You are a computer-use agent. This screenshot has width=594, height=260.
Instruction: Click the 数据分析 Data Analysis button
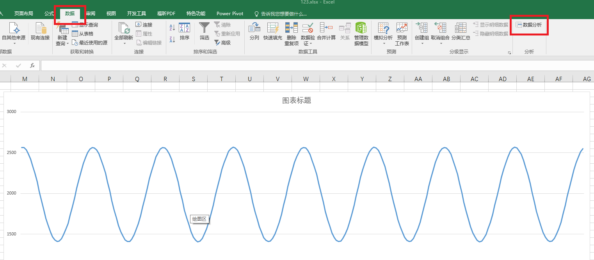click(529, 25)
